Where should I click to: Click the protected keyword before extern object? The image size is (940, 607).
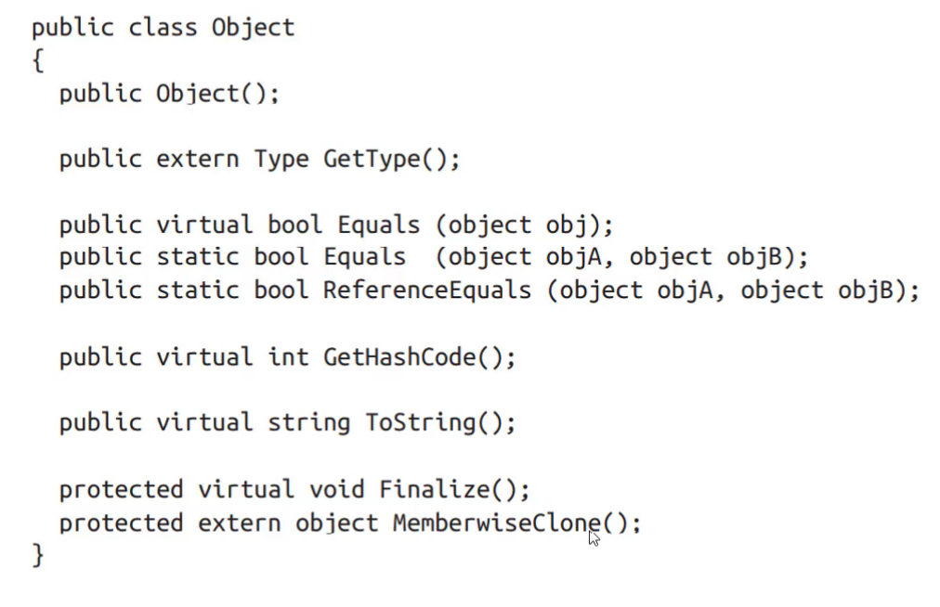click(x=121, y=523)
